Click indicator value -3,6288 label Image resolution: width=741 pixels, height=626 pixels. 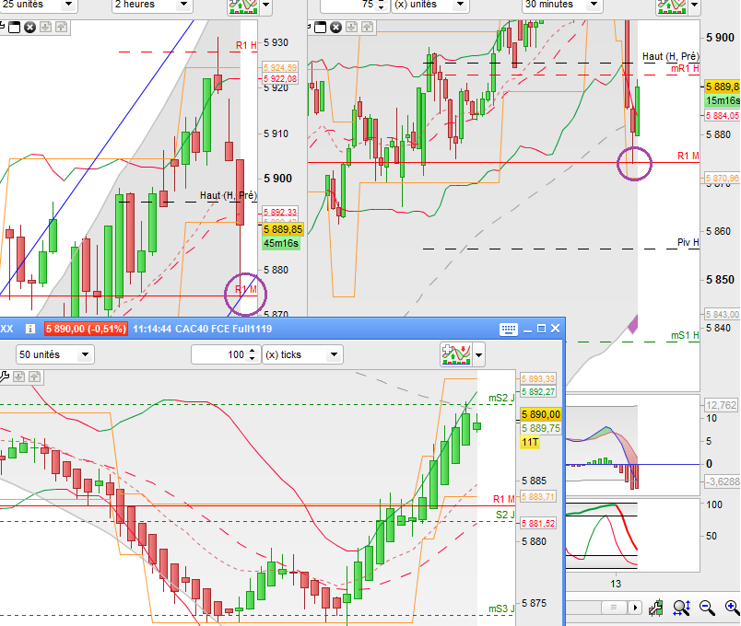coord(722,481)
